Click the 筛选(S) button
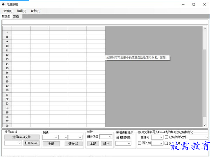213x157 pixels. click(x=73, y=144)
